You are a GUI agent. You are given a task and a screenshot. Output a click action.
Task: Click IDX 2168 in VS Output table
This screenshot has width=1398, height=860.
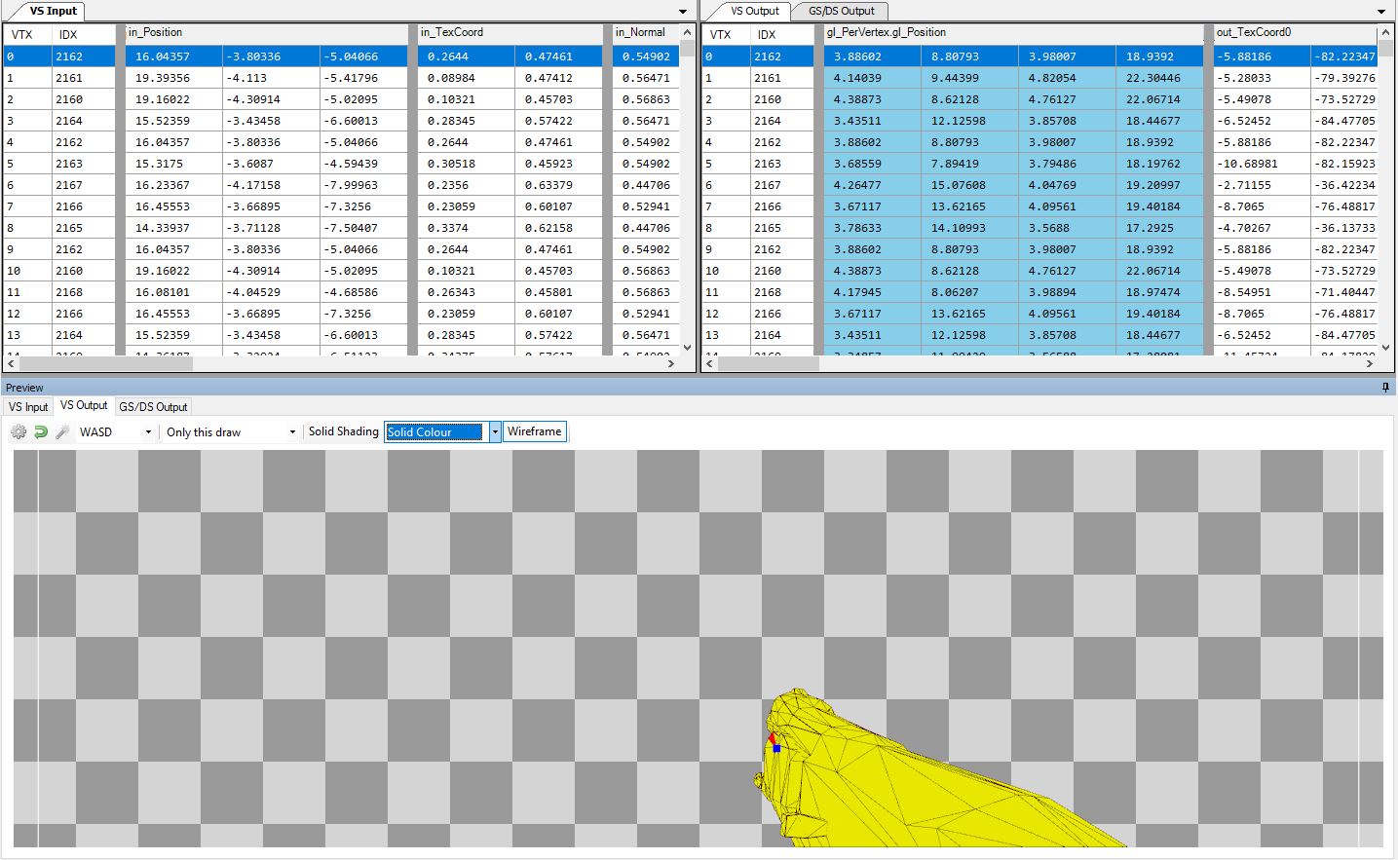(781, 292)
